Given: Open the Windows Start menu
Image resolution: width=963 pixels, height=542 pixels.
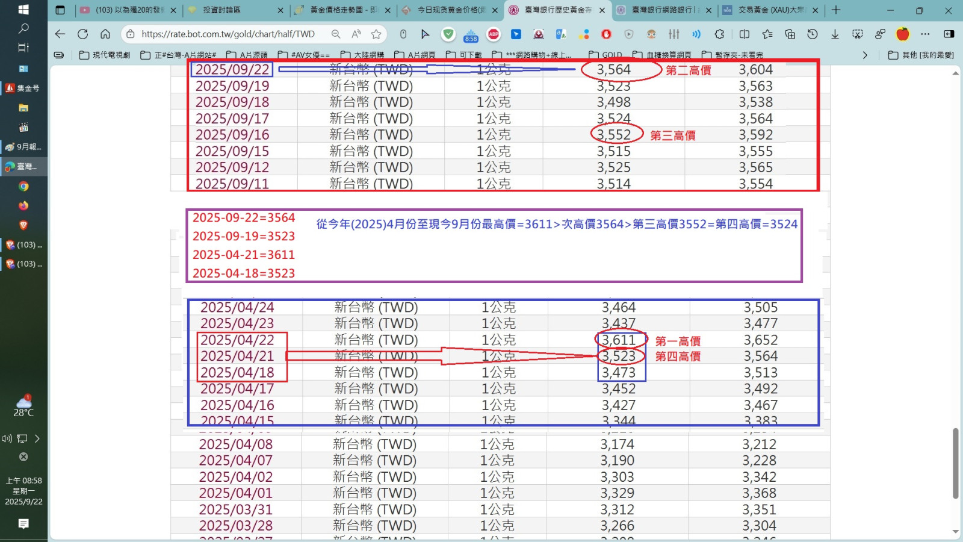Looking at the screenshot, I should coord(23,10).
